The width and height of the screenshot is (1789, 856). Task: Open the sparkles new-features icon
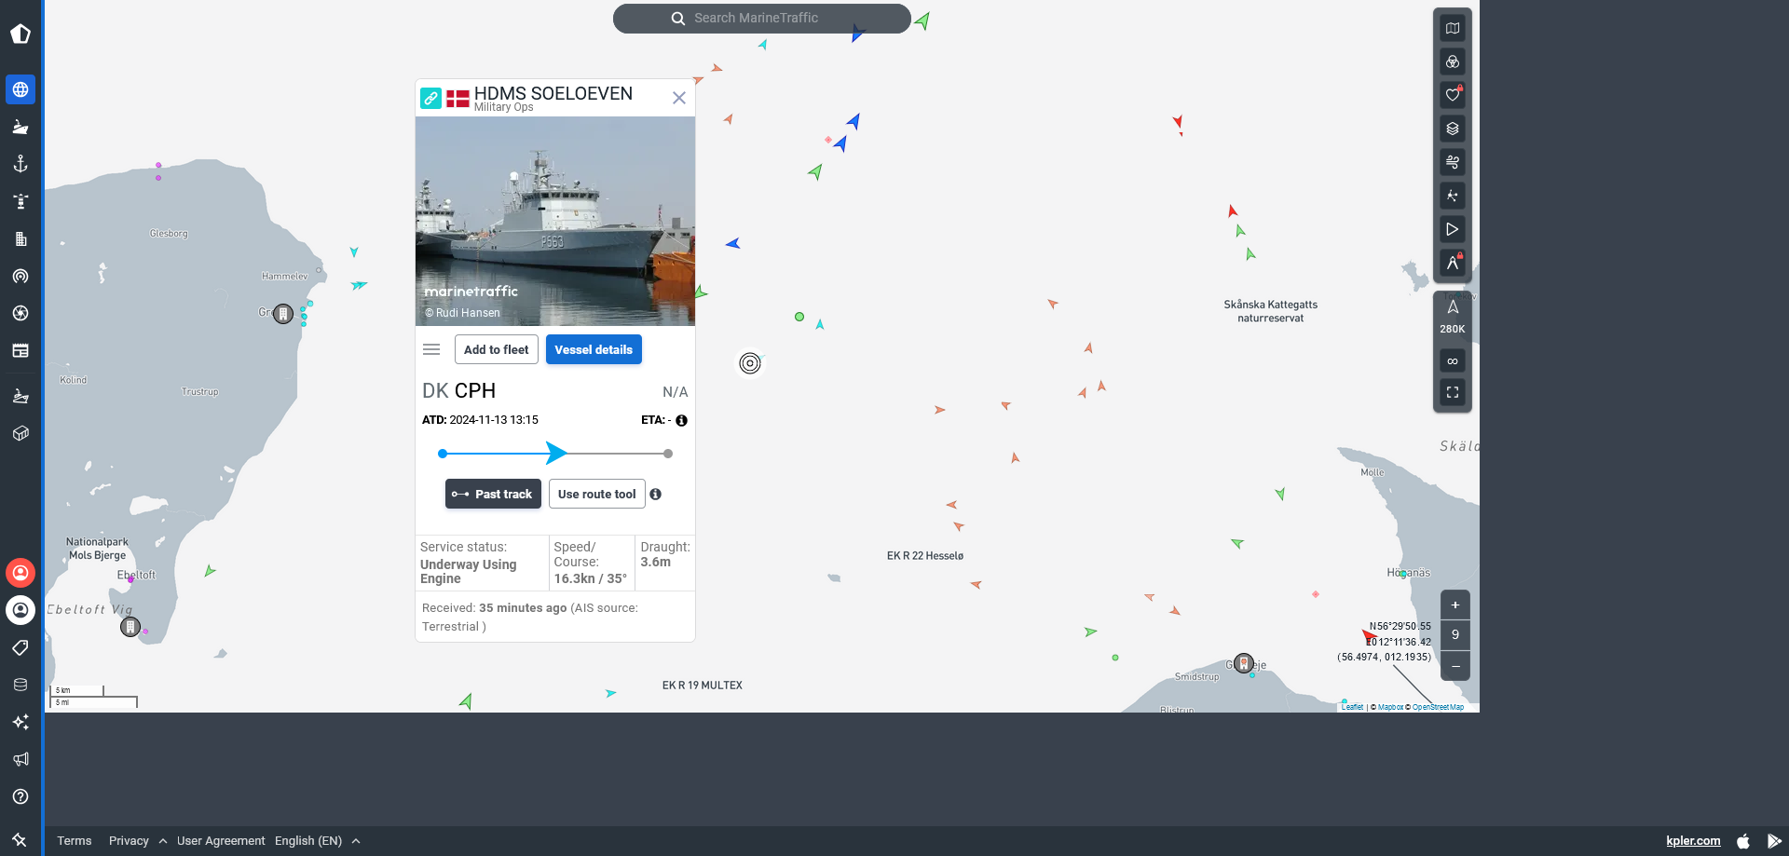pyautogui.click(x=20, y=722)
